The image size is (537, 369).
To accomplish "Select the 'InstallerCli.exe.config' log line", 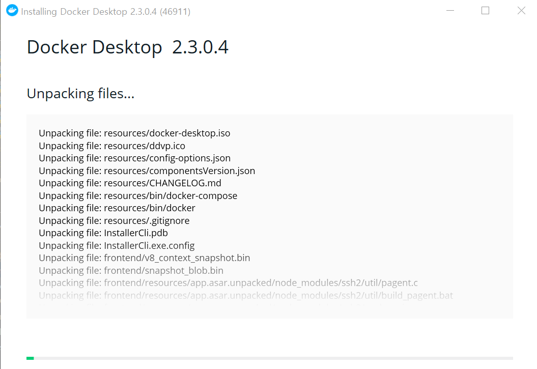I will pos(117,246).
